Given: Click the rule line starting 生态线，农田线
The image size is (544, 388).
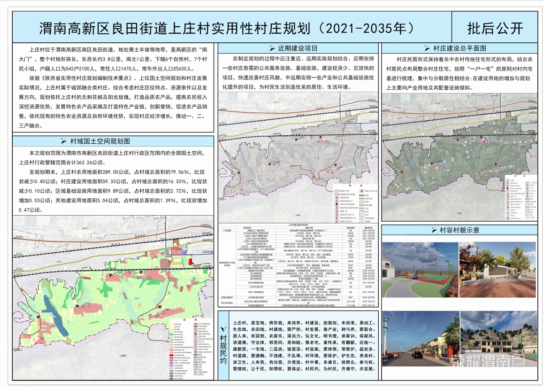Looking at the screenshot, I should click(304, 329).
